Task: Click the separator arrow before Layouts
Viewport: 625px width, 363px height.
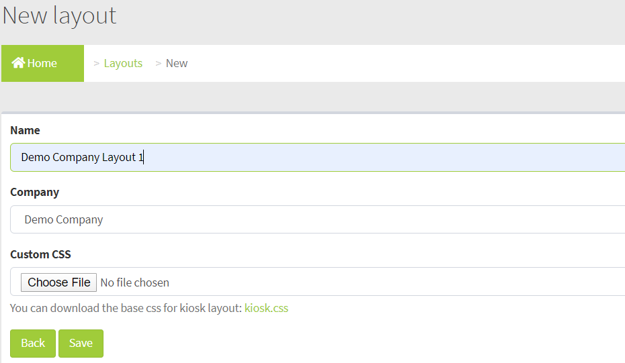Action: [x=97, y=63]
